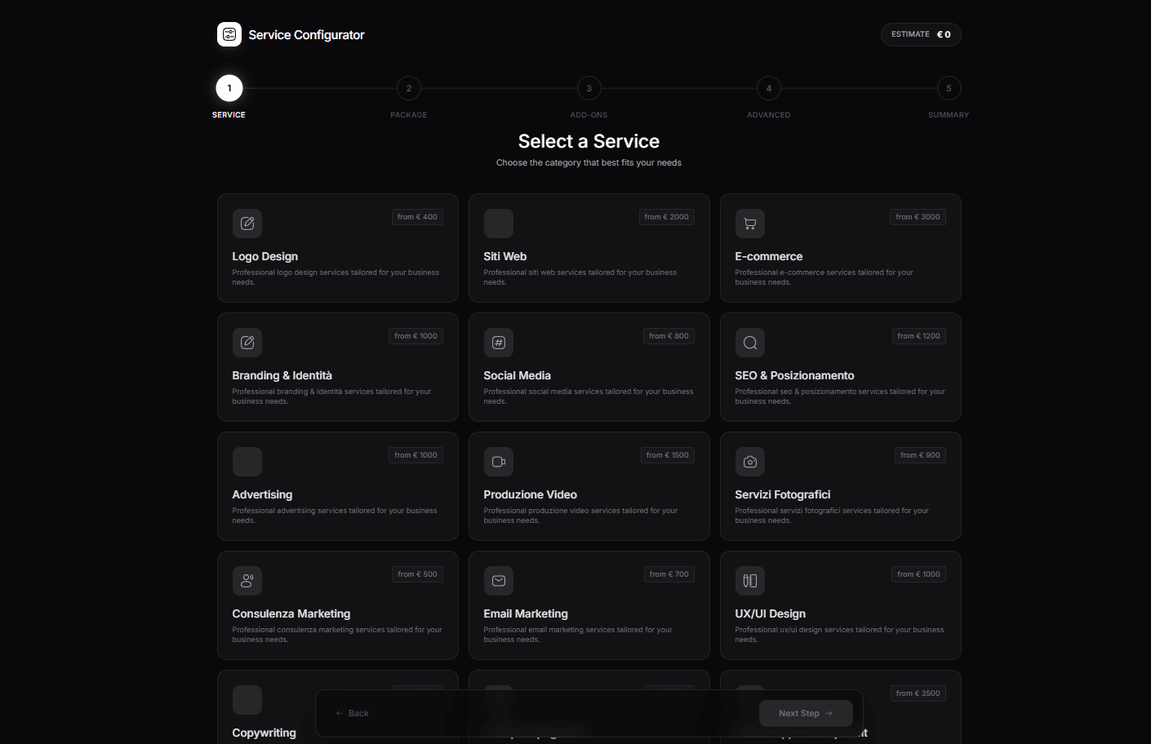This screenshot has width=1151, height=744.
Task: Jump to step 5 Summary
Action: (949, 88)
